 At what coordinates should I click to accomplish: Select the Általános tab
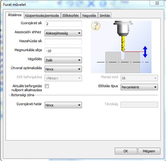15,15
